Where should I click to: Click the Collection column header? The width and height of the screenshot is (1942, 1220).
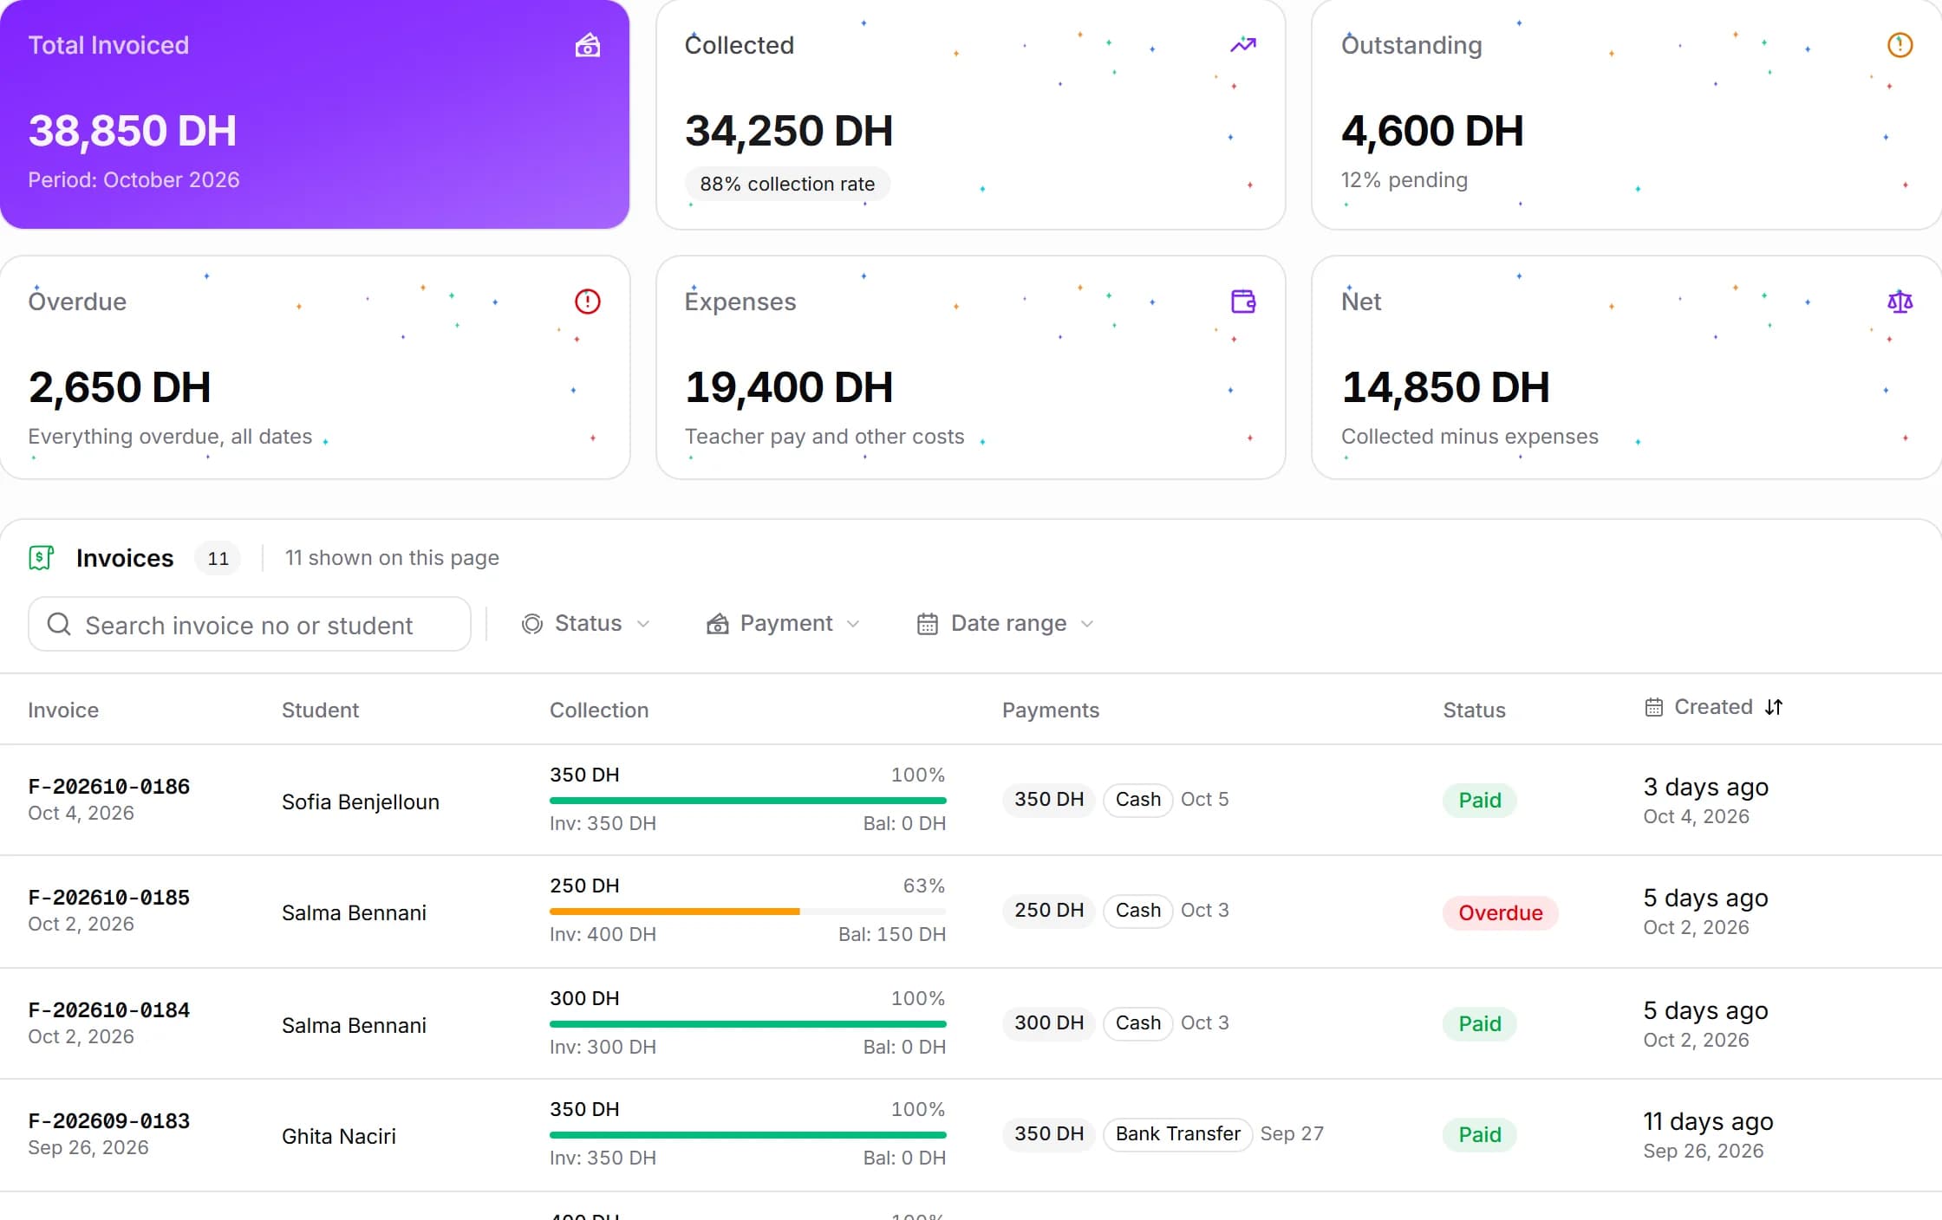pos(599,711)
